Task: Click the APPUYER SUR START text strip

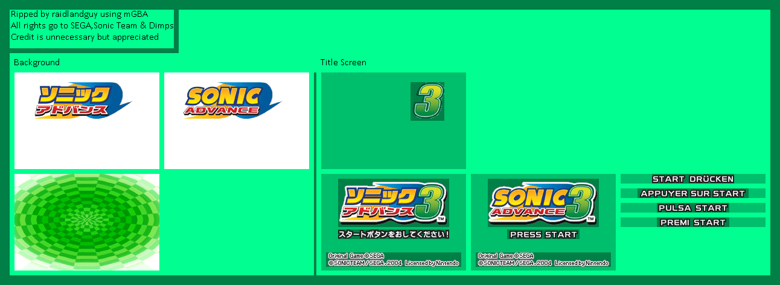Action: (693, 193)
